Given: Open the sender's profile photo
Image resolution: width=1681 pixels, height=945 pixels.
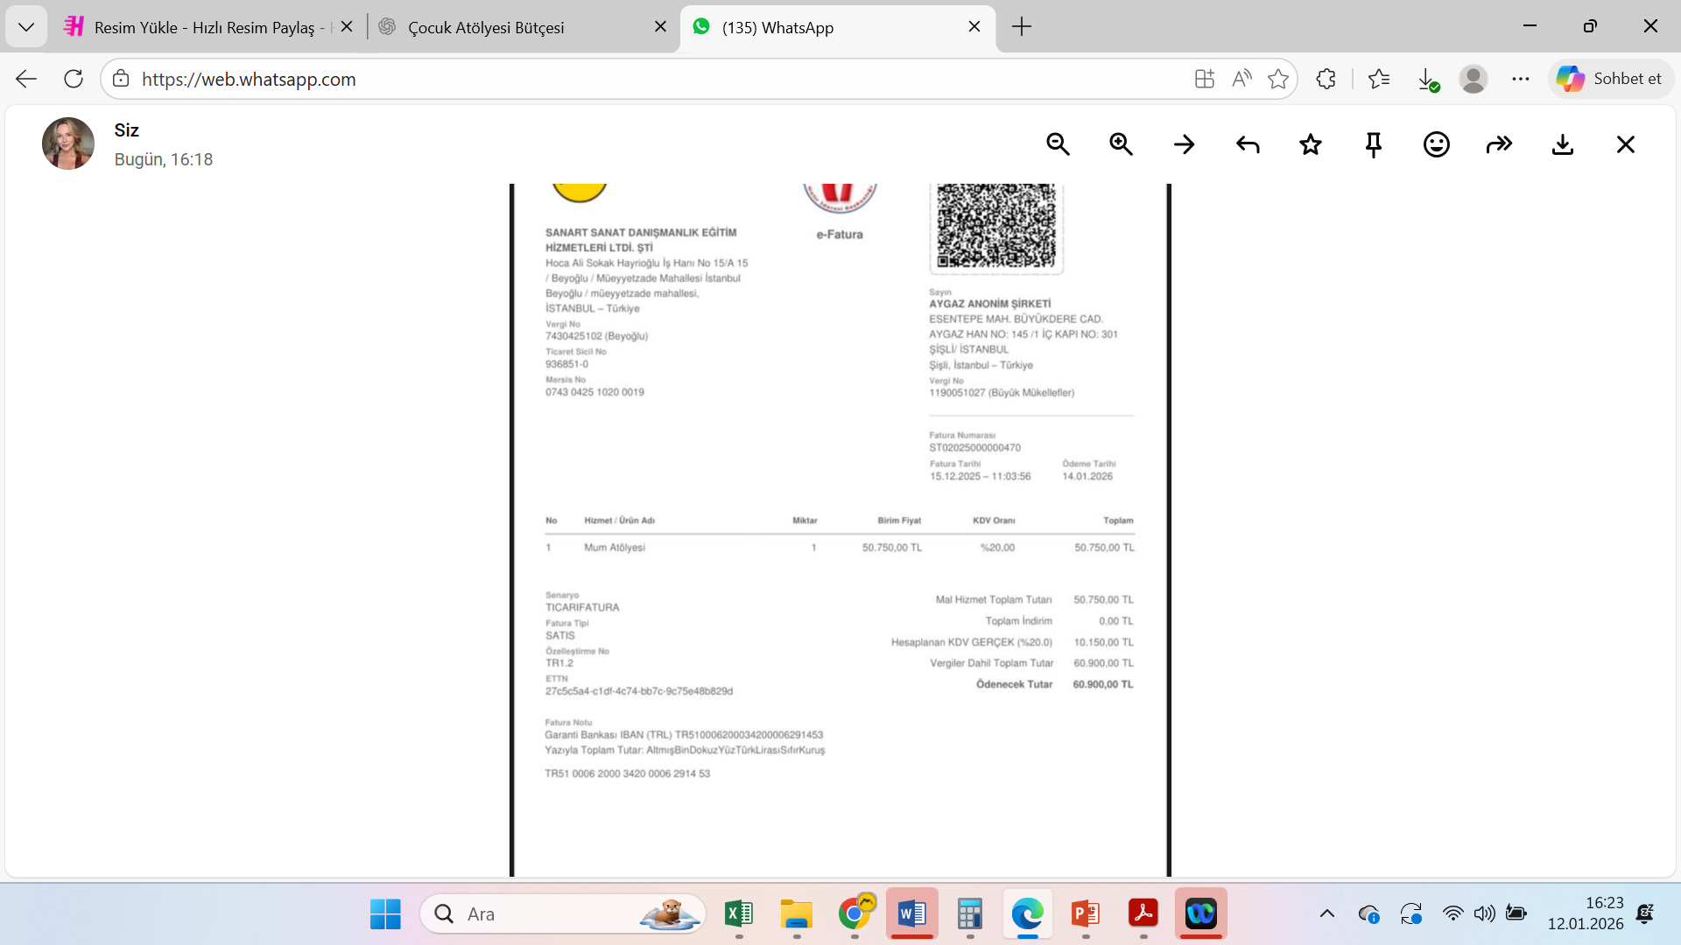Looking at the screenshot, I should click(x=68, y=143).
